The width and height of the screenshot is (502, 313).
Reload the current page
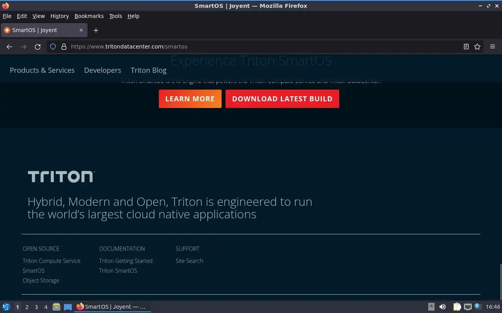38,47
